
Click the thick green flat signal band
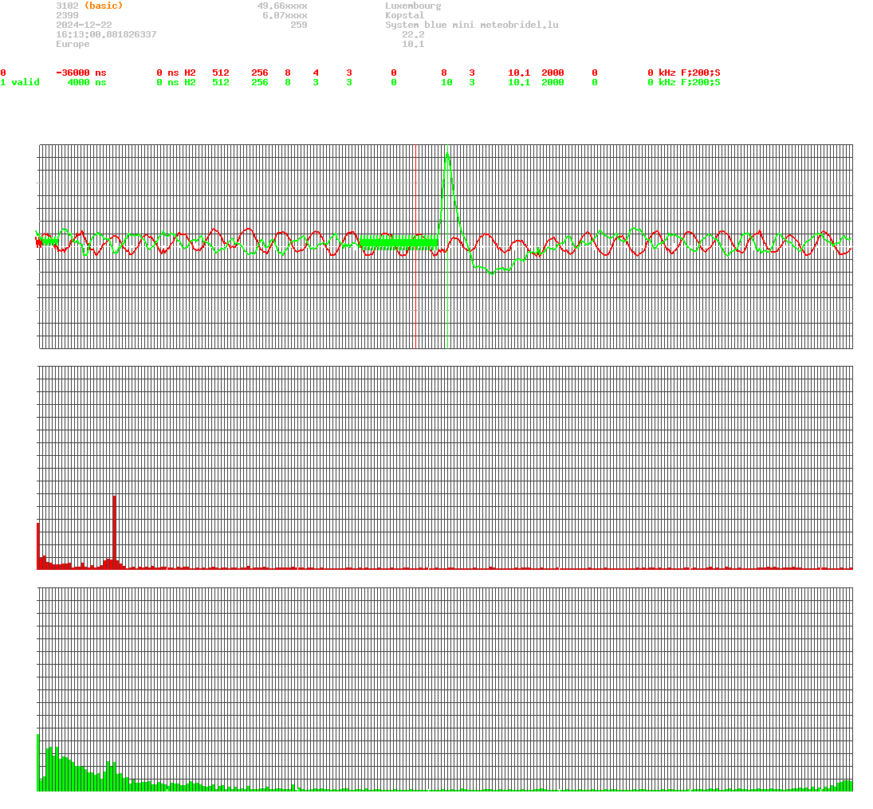[x=399, y=242]
